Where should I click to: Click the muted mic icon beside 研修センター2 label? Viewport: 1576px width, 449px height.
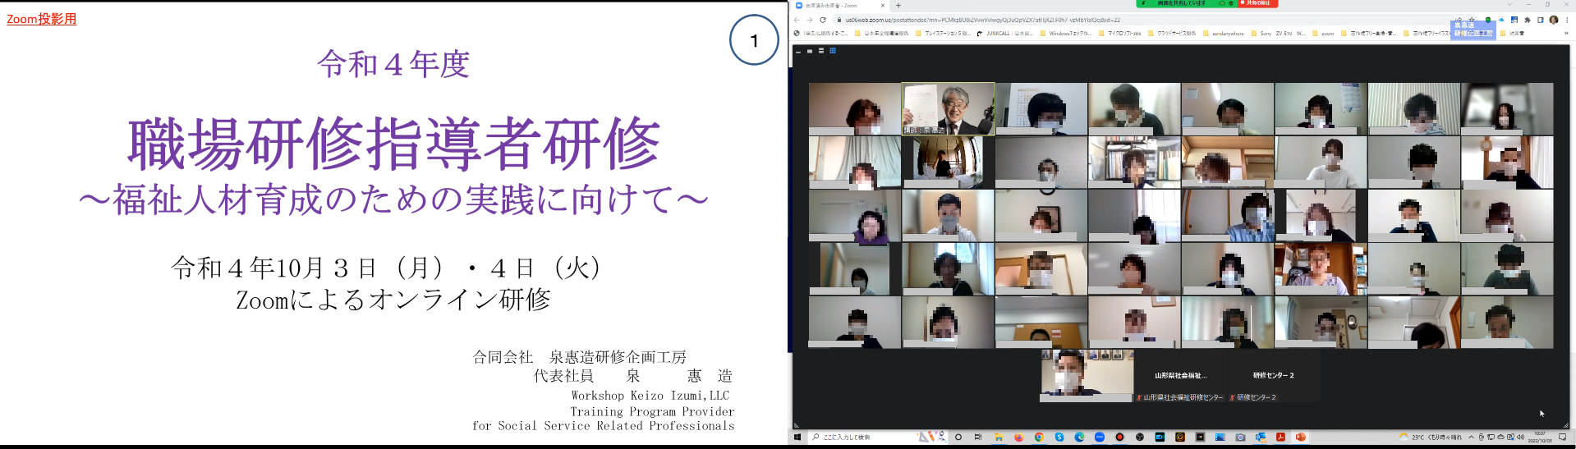(x=1233, y=397)
